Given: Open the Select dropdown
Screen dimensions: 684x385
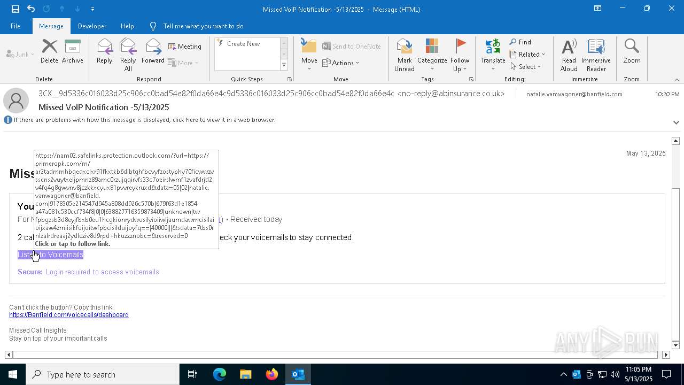Looking at the screenshot, I should click(526, 67).
